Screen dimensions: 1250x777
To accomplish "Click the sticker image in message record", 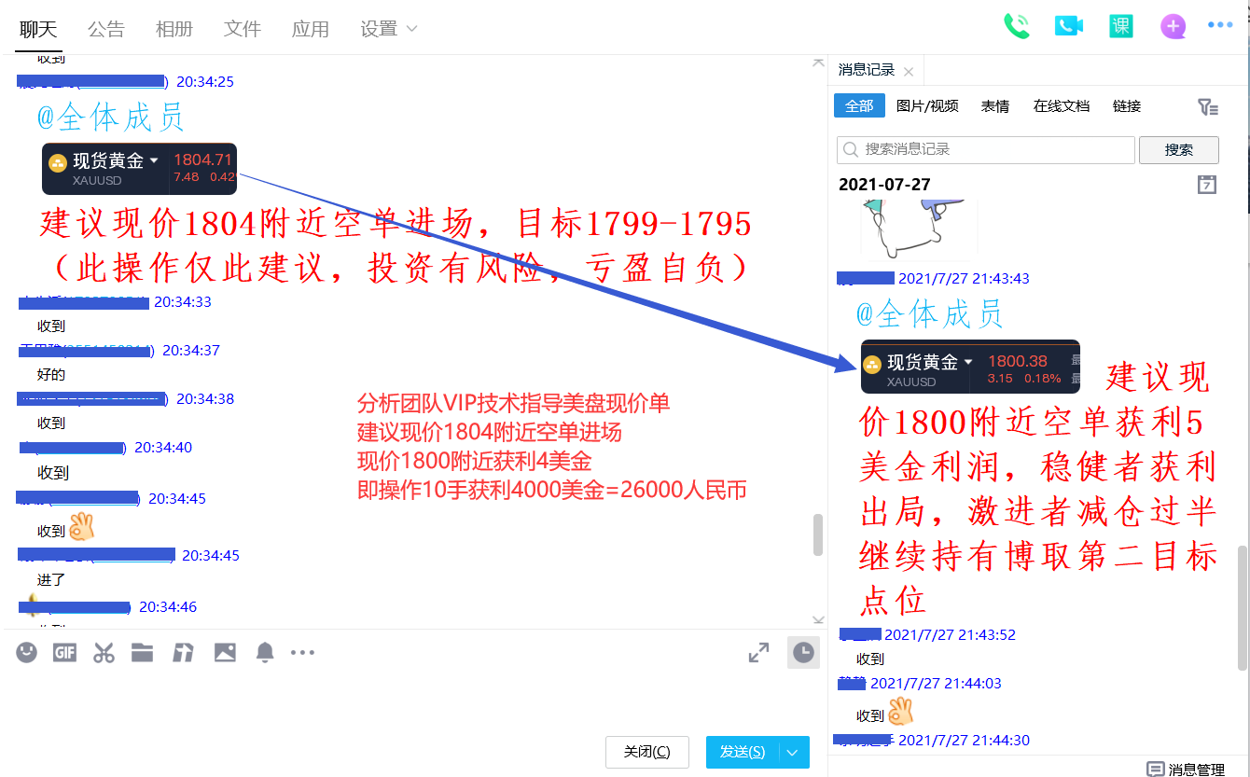I will click(x=917, y=229).
